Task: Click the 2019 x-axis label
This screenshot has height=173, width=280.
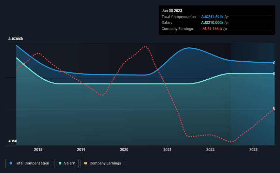Action: pyautogui.click(x=81, y=150)
